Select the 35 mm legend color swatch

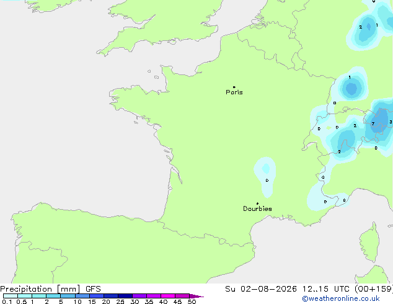(x=153, y=296)
